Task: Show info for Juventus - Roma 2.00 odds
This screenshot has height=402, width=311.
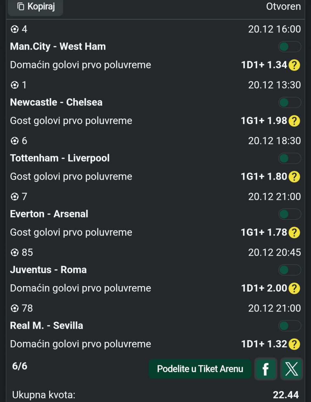Action: click(294, 288)
